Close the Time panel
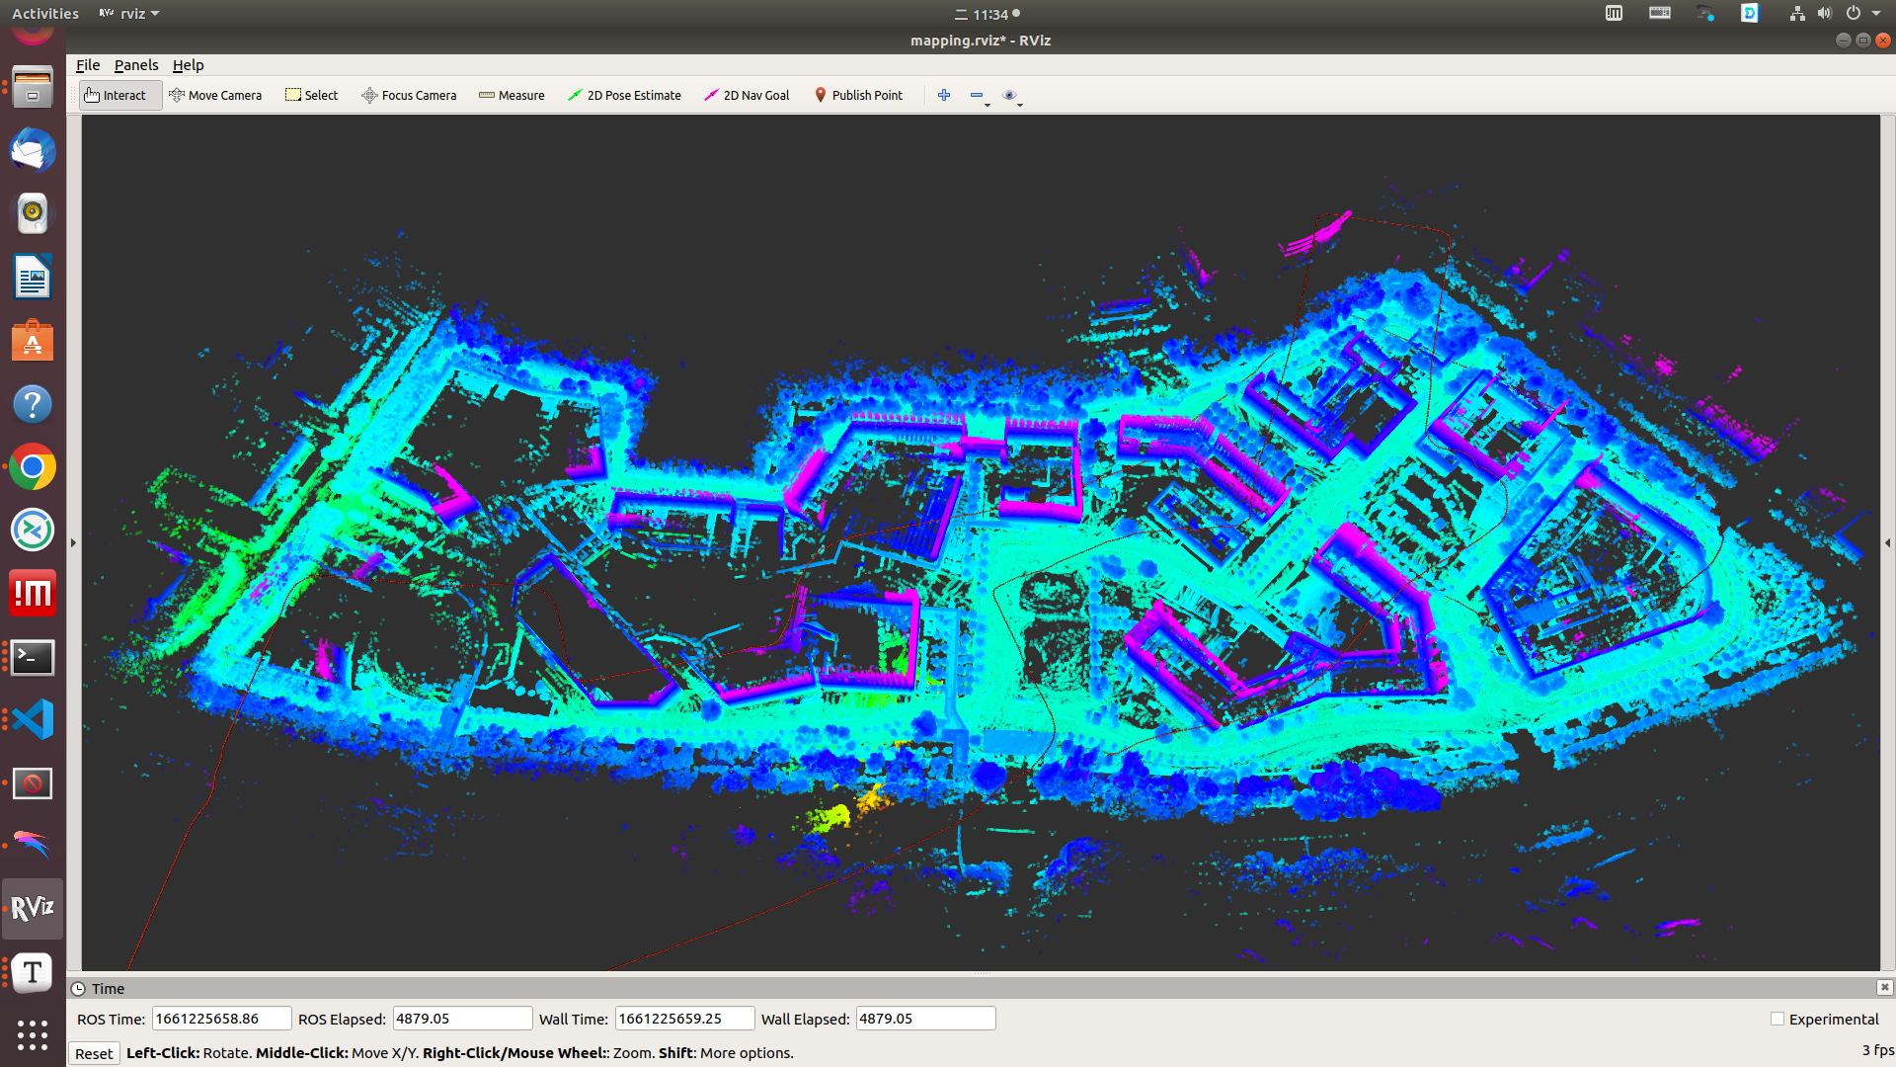 point(1884,987)
